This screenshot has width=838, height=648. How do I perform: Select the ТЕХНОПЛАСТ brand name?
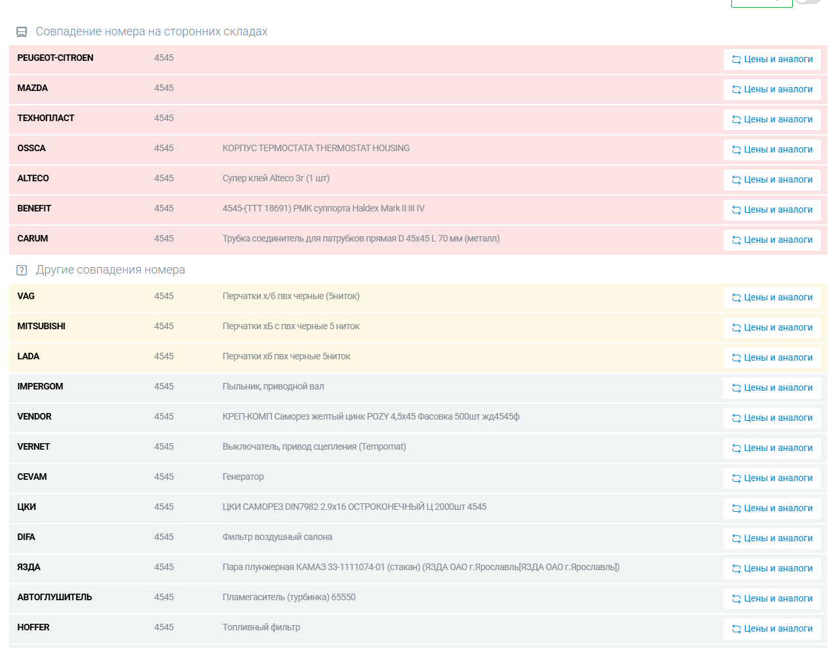click(x=46, y=118)
